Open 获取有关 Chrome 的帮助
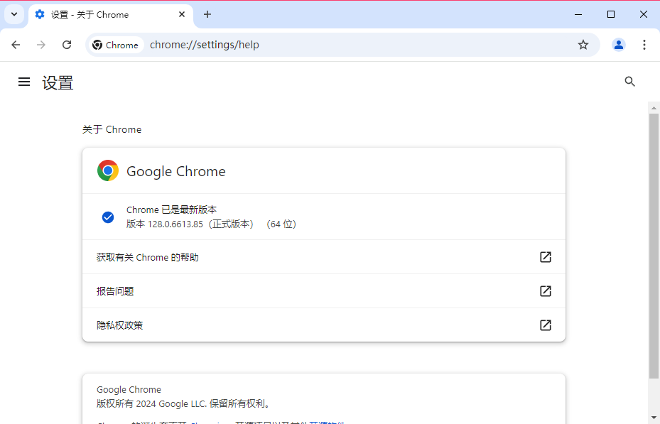660x424 pixels. pyautogui.click(x=324, y=257)
